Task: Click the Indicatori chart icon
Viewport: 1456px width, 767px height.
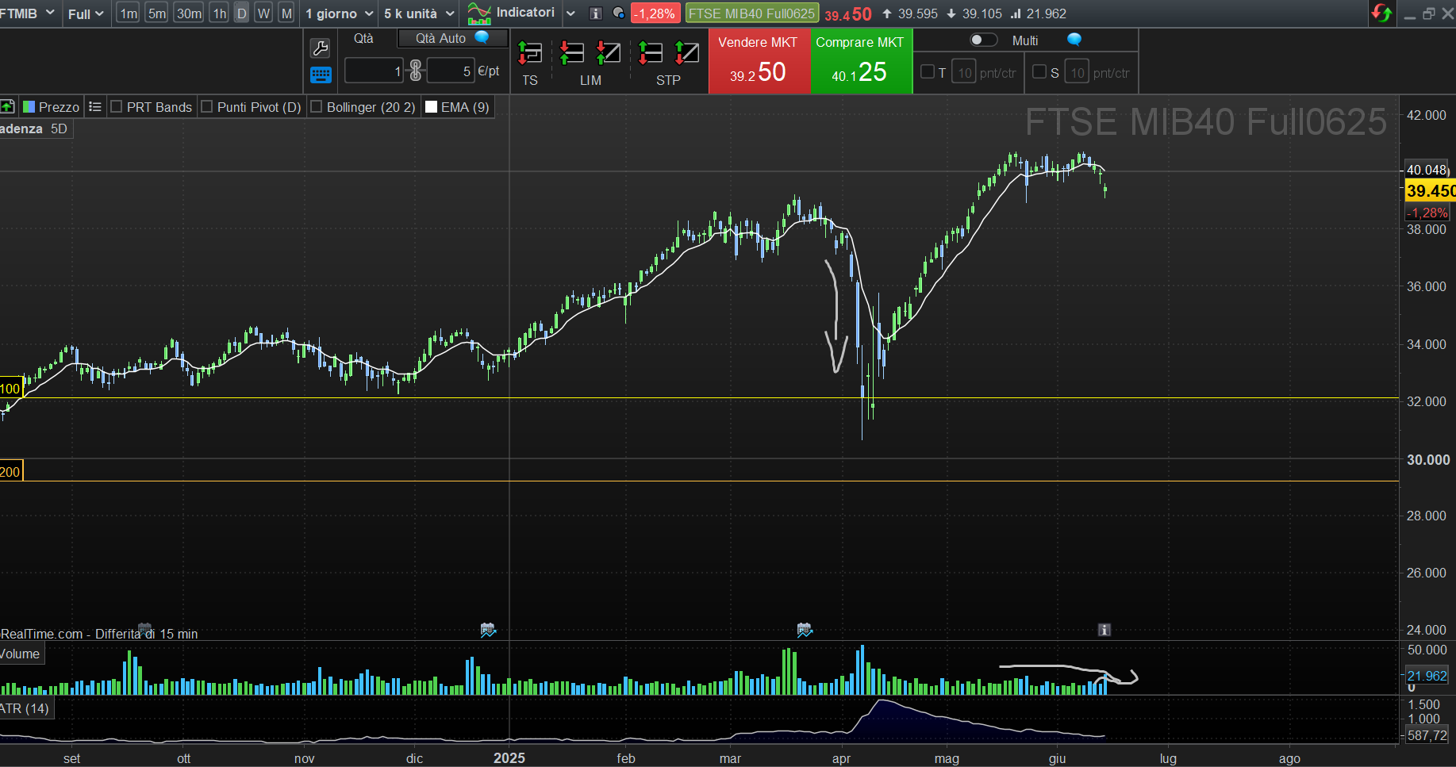Action: coord(479,13)
